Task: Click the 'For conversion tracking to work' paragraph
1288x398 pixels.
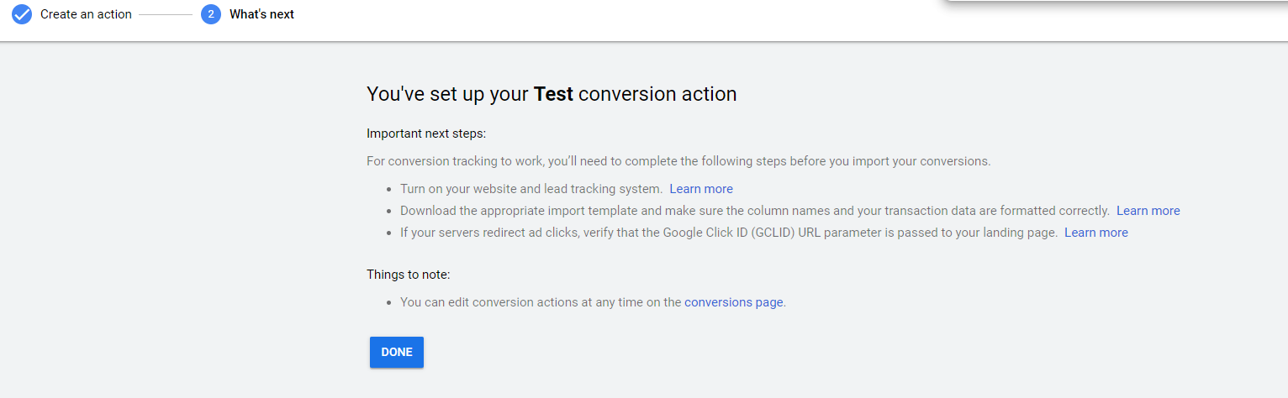Action: click(x=678, y=161)
